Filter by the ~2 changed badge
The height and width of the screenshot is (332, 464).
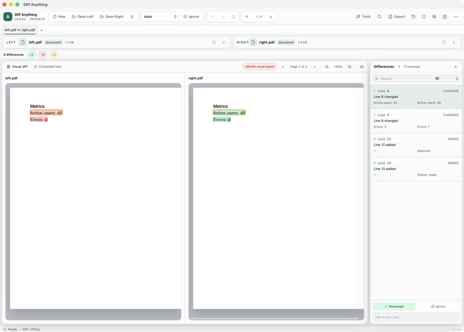coord(54,55)
